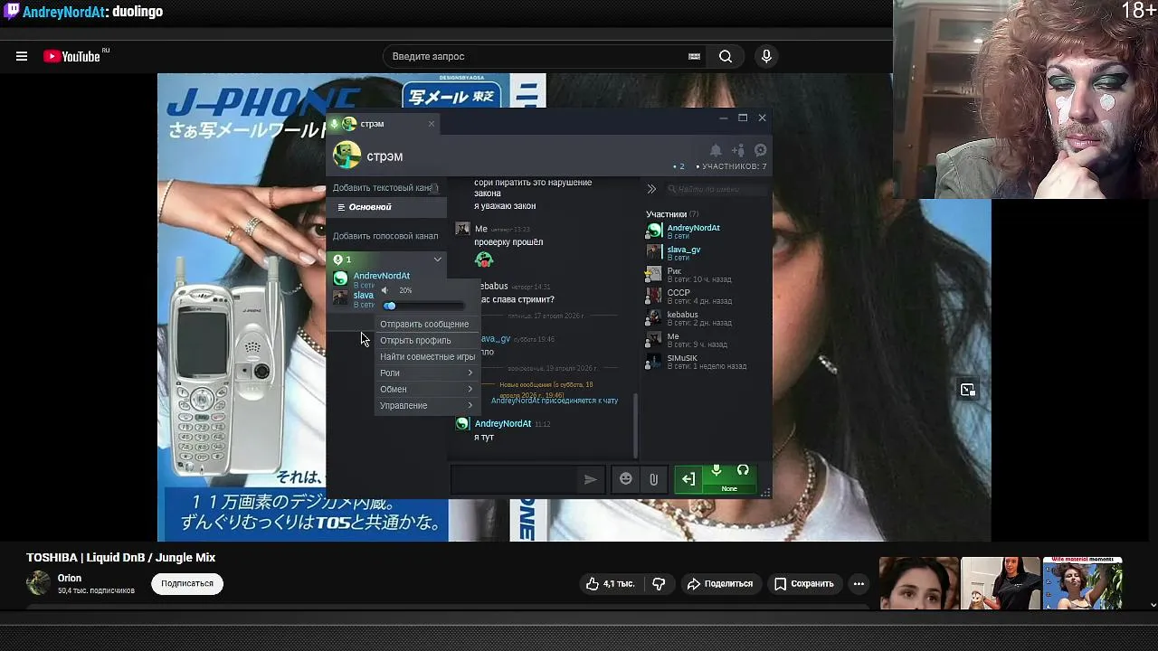Screen dimensions: 1158x651
Task: Close the стрэм chat tab
Action: pos(432,124)
